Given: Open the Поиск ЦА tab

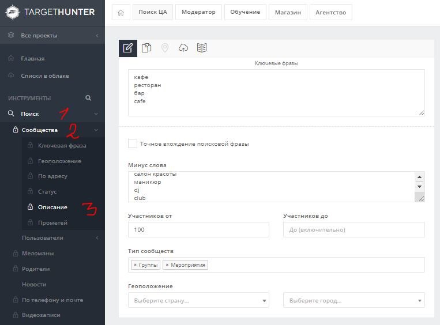Looking at the screenshot, I should (x=153, y=12).
